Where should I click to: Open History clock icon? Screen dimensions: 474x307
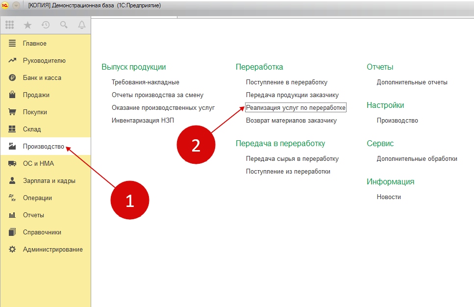click(46, 25)
